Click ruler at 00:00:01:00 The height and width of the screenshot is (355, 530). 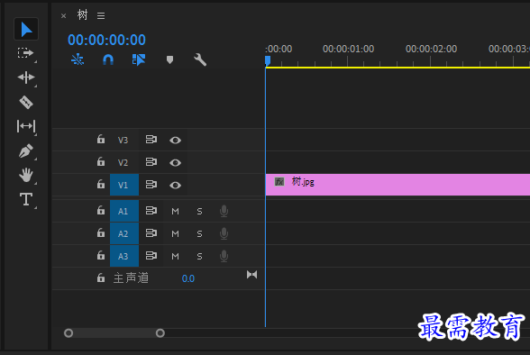click(348, 49)
